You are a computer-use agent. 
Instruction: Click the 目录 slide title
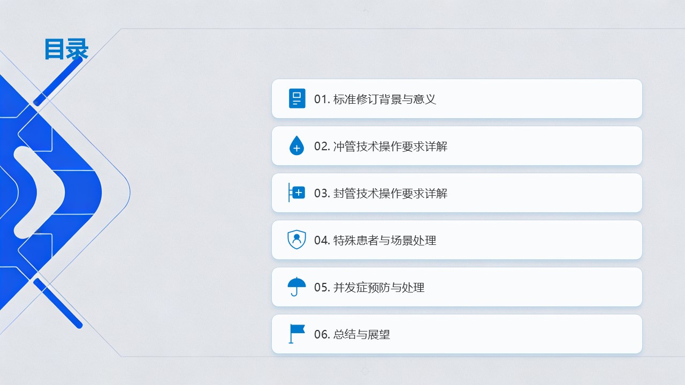coord(66,49)
